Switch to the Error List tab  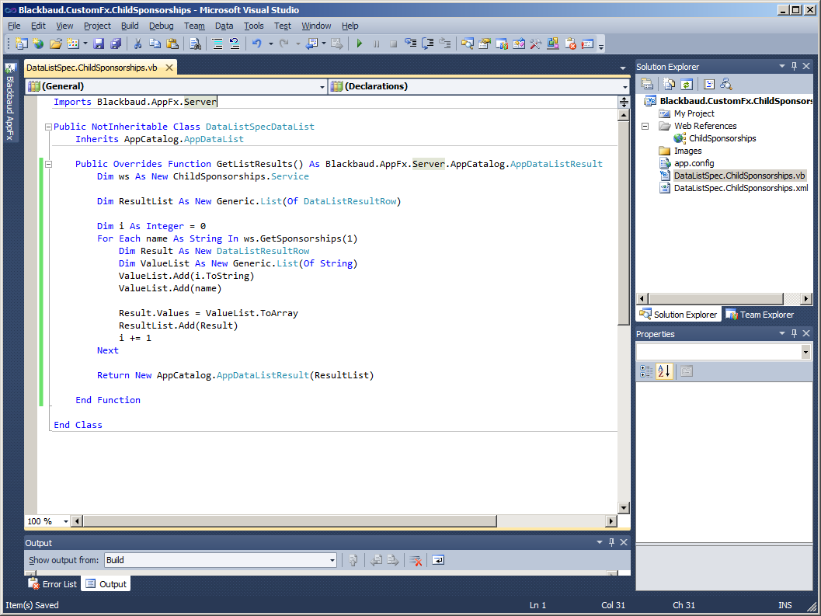click(52, 584)
